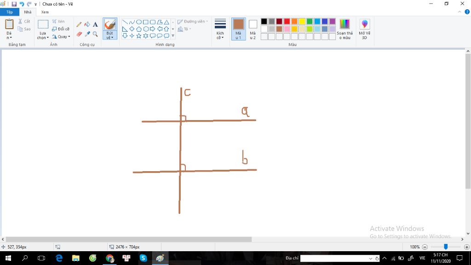The image size is (471, 265).
Task: Click the Undo arrow in title bar
Action: 22,4
